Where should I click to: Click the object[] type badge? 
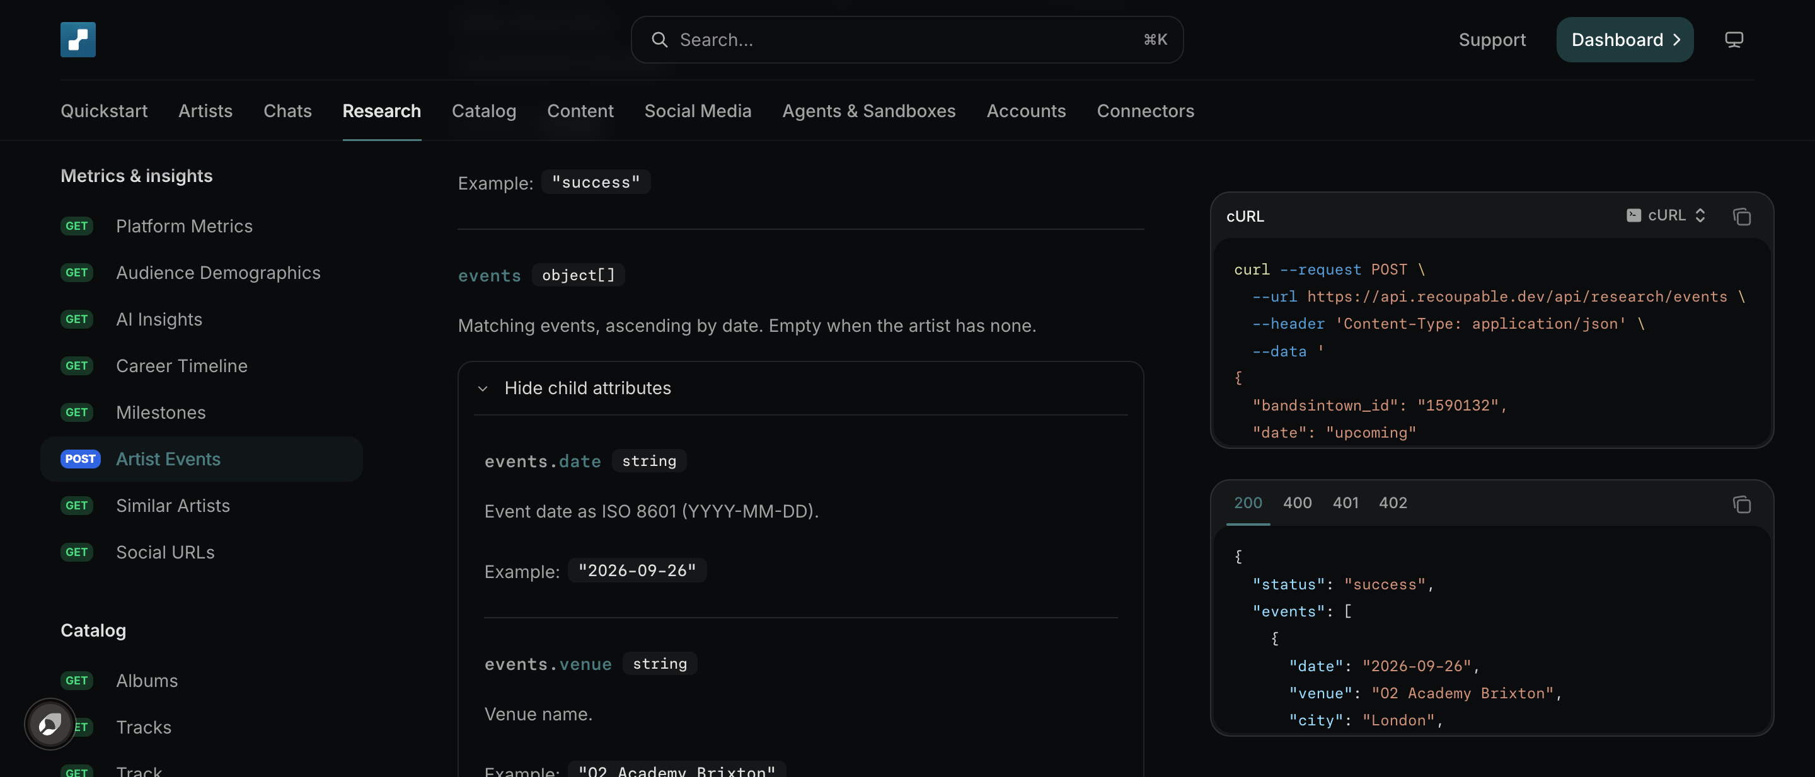(578, 275)
